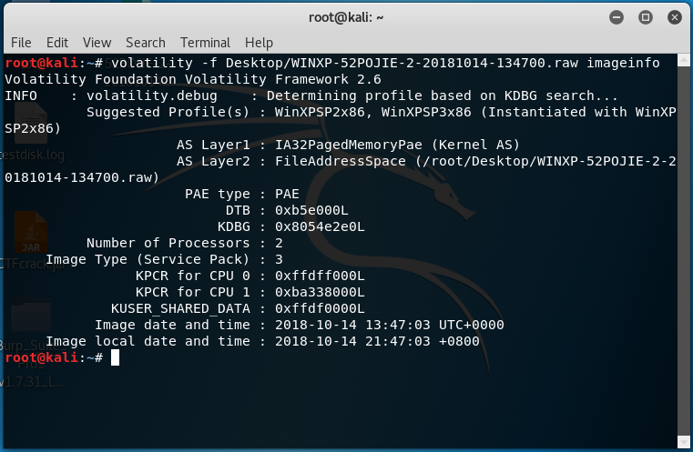Open the Terminal menu
The image size is (693, 452).
(205, 43)
